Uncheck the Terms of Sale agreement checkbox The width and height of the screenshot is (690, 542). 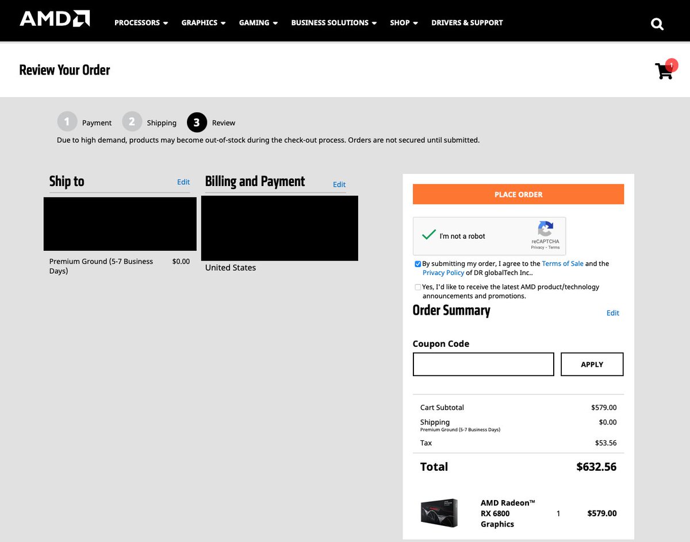point(417,264)
